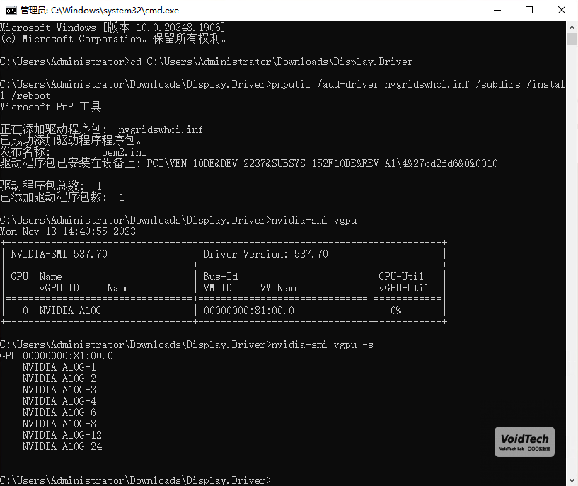Click the '00000000:81:00.0' bus ID in table
The image size is (578, 486).
point(249,311)
